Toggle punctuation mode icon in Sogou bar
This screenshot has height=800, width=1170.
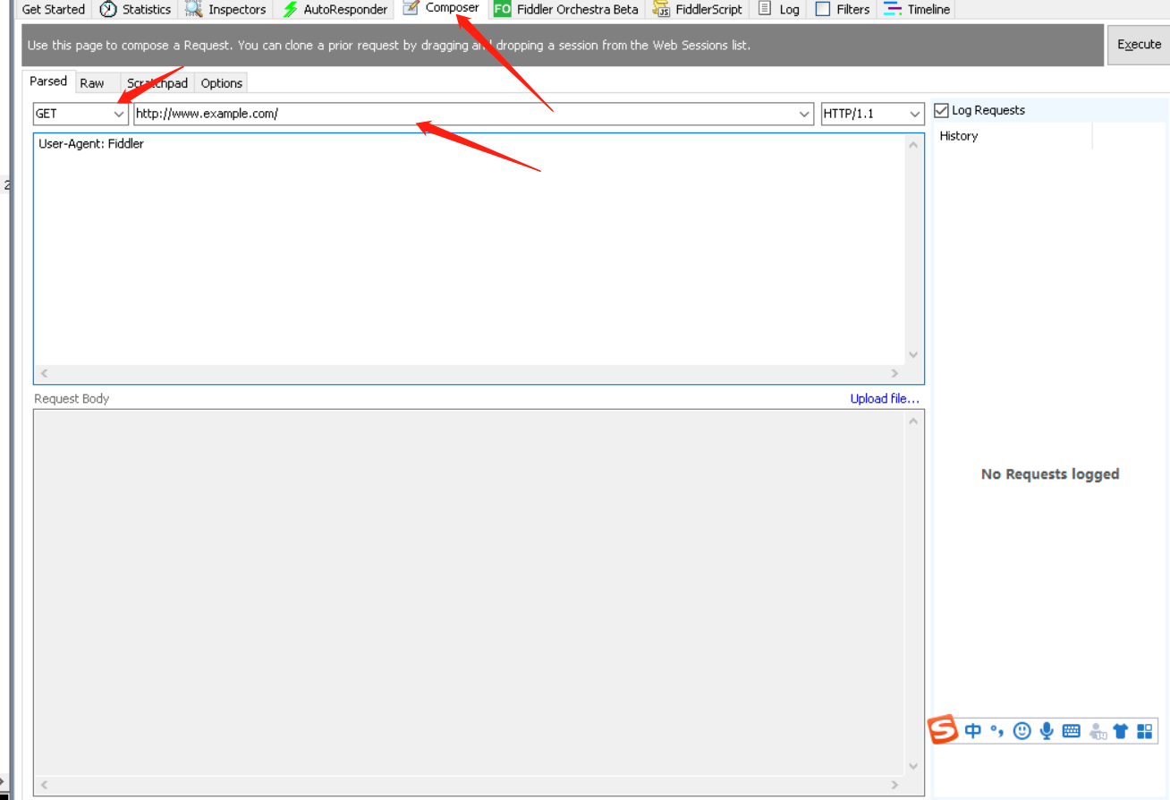click(x=997, y=731)
